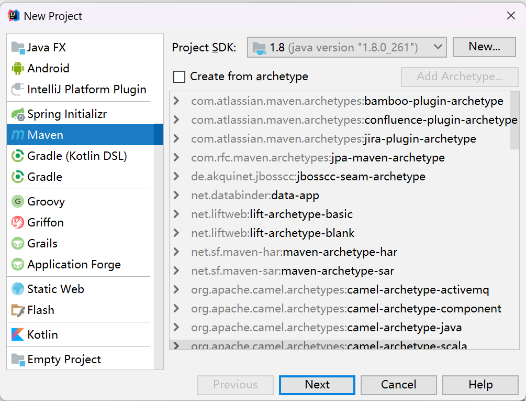
Task: Click the Groovy G icon
Action: click(x=18, y=201)
